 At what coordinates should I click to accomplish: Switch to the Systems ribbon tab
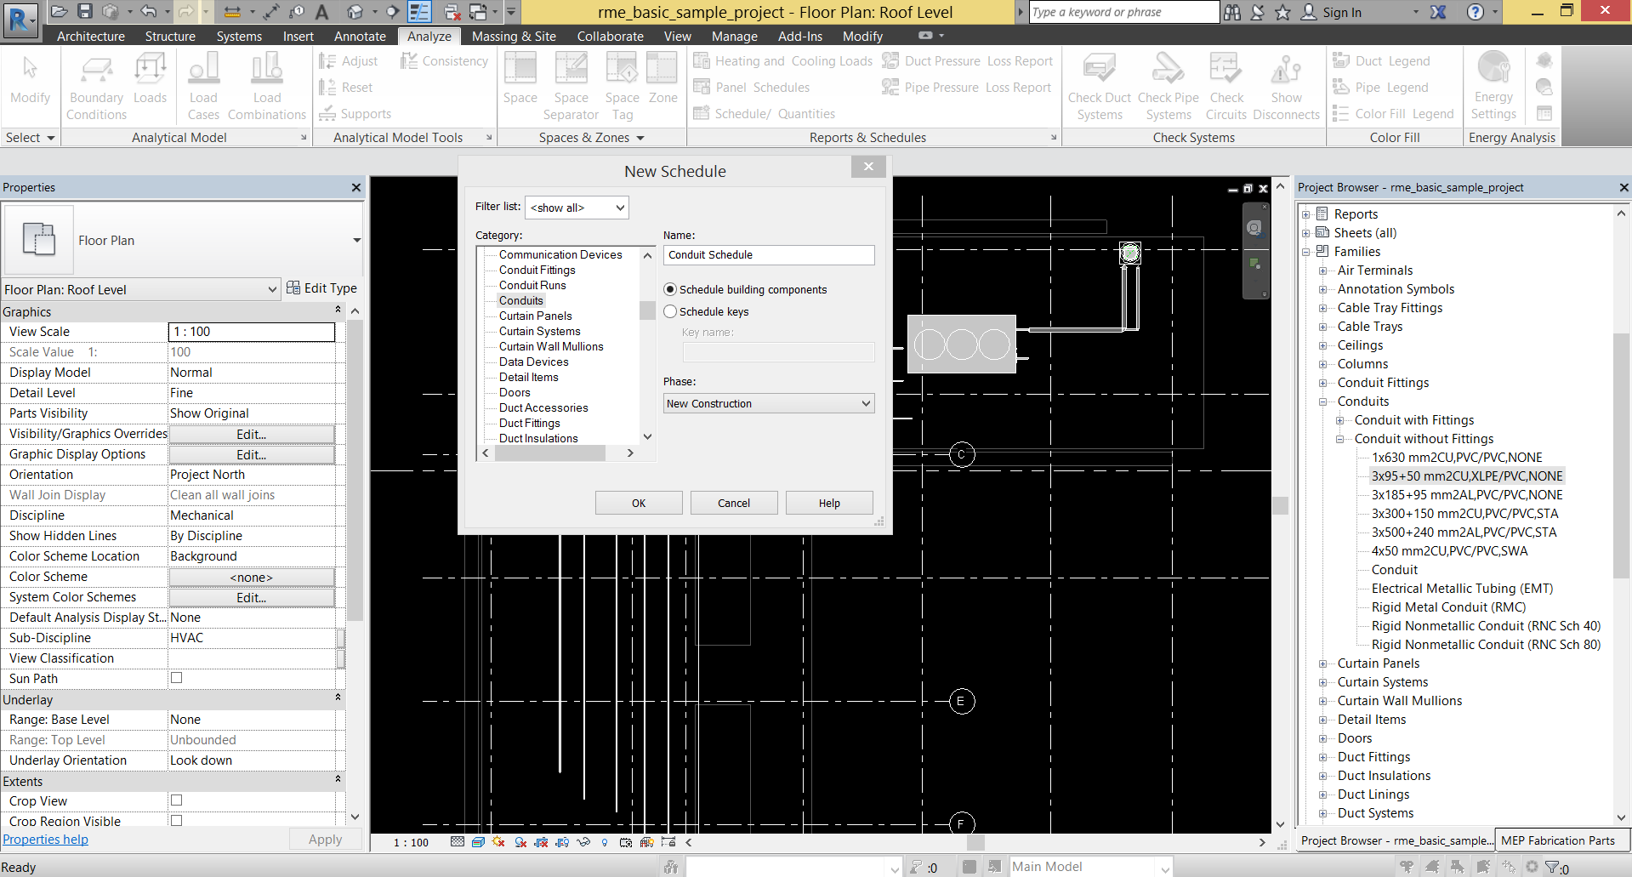(x=239, y=37)
